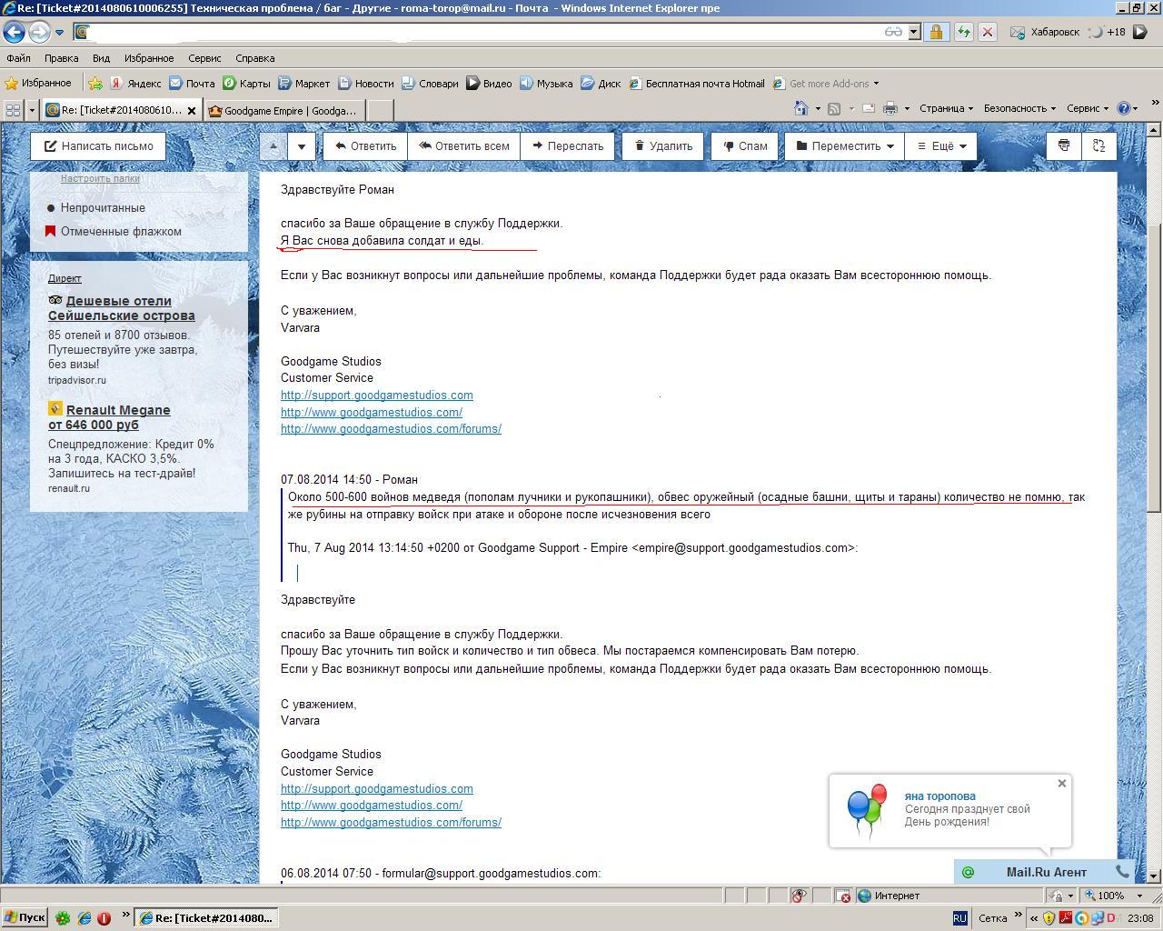Mark the message as Спам
Image resolution: width=1163 pixels, height=931 pixels.
(x=745, y=145)
